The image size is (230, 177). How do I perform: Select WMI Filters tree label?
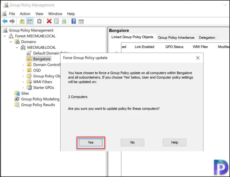[43, 82]
